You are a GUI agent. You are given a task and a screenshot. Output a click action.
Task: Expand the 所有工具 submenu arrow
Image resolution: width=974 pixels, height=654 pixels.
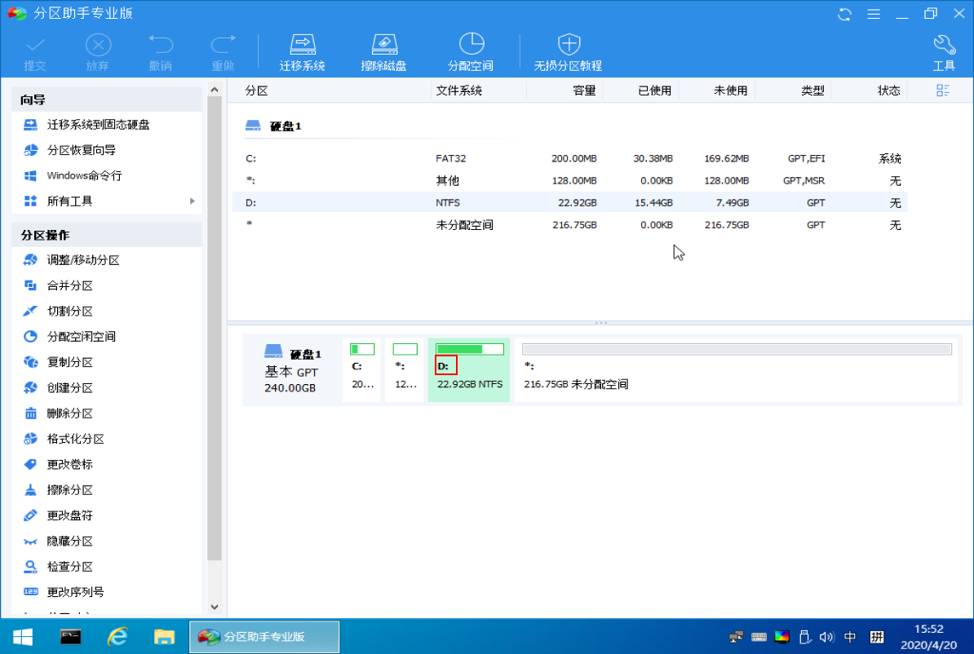(192, 201)
